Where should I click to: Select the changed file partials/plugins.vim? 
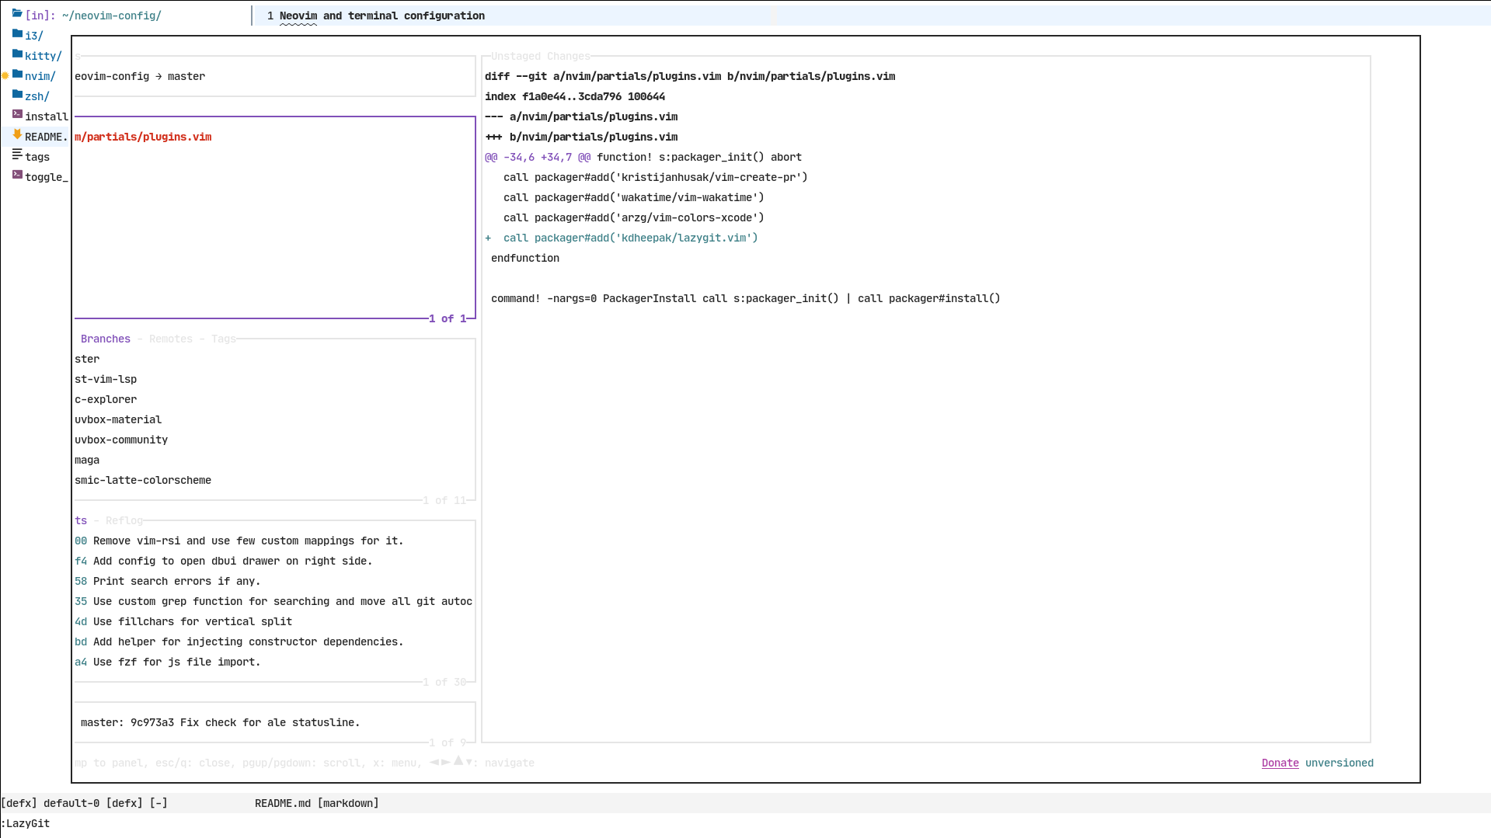coord(143,137)
